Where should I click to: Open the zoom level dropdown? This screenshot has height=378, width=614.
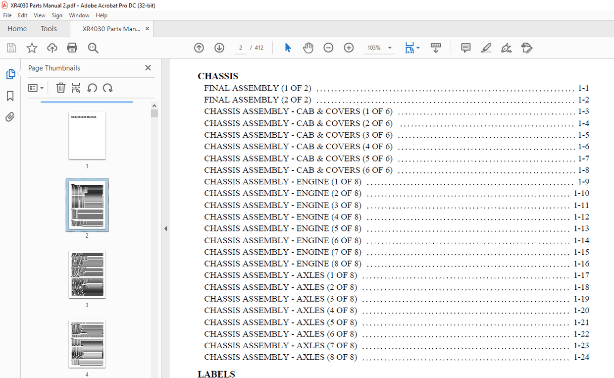click(x=390, y=48)
